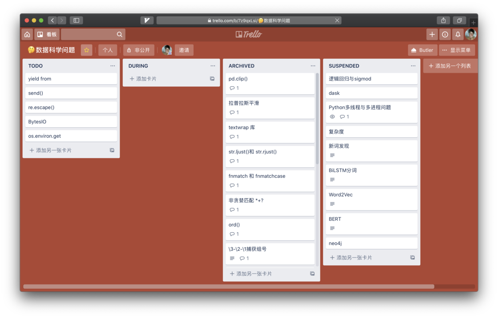Open the 拉普拉斯平滑 card
The height and width of the screenshot is (318, 498).
click(x=269, y=108)
